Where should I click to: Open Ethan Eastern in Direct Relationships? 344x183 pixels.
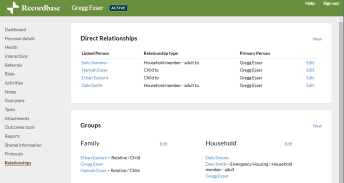[95, 78]
